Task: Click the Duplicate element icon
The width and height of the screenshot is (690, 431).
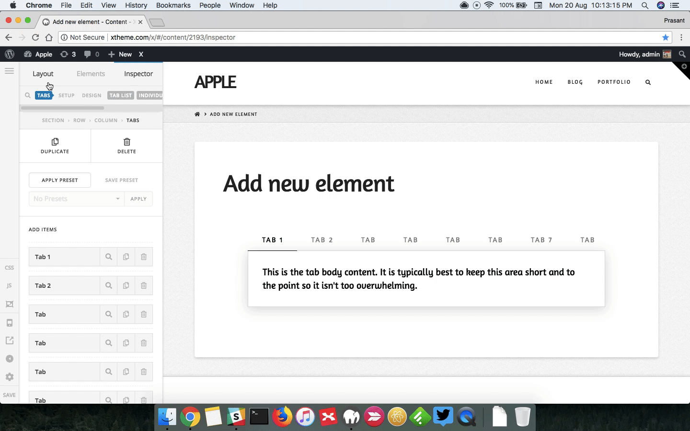Action: [55, 142]
